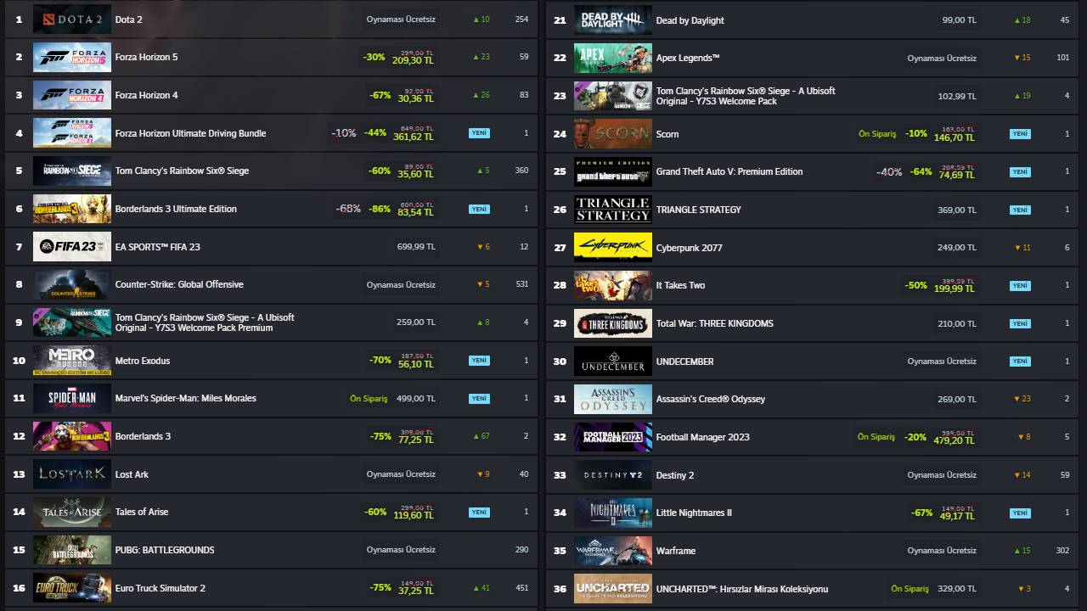This screenshot has width=1087, height=611.
Task: Open Borderlands 3 Ultimate Edition cover image
Action: 72,209
